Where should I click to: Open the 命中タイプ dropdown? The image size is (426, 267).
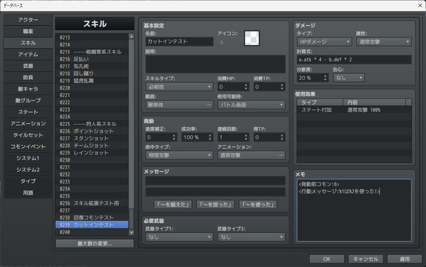(179, 155)
